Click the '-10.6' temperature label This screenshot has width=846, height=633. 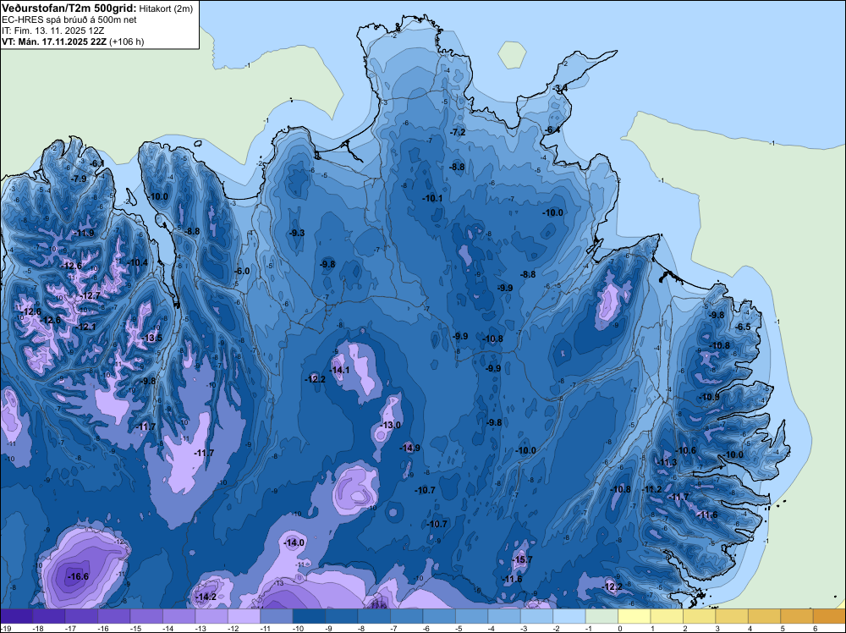[x=686, y=450]
